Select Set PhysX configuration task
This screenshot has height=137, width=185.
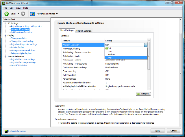[x=21, y=32]
